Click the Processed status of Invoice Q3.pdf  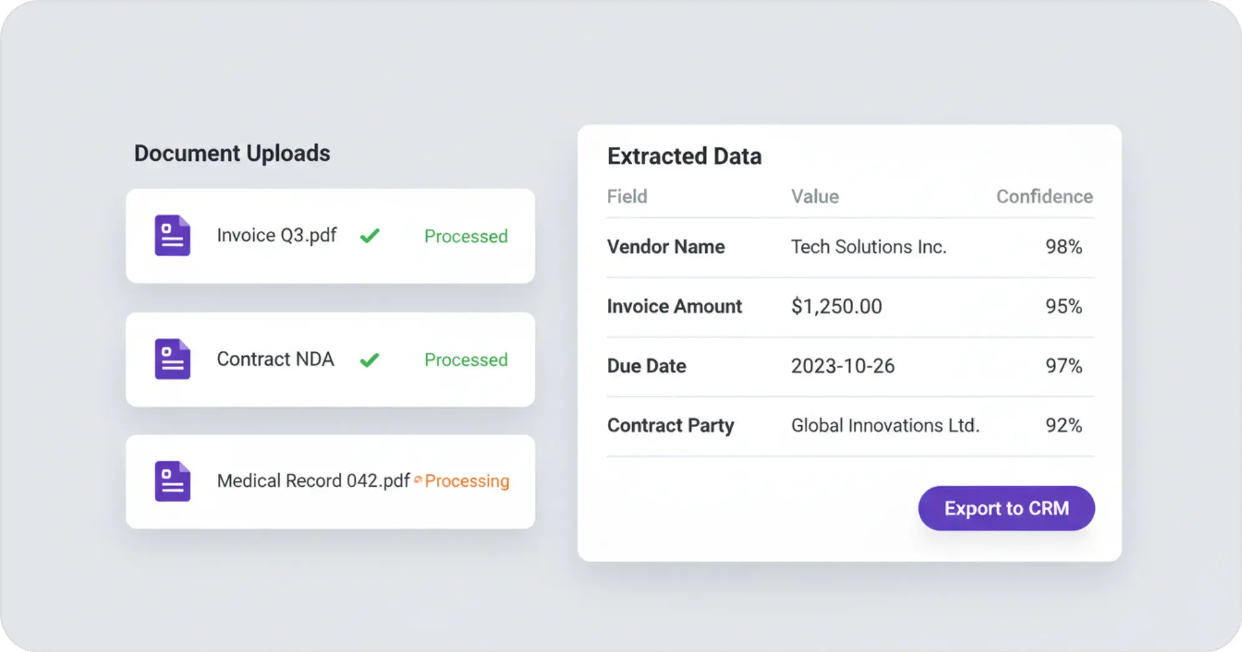tap(466, 236)
